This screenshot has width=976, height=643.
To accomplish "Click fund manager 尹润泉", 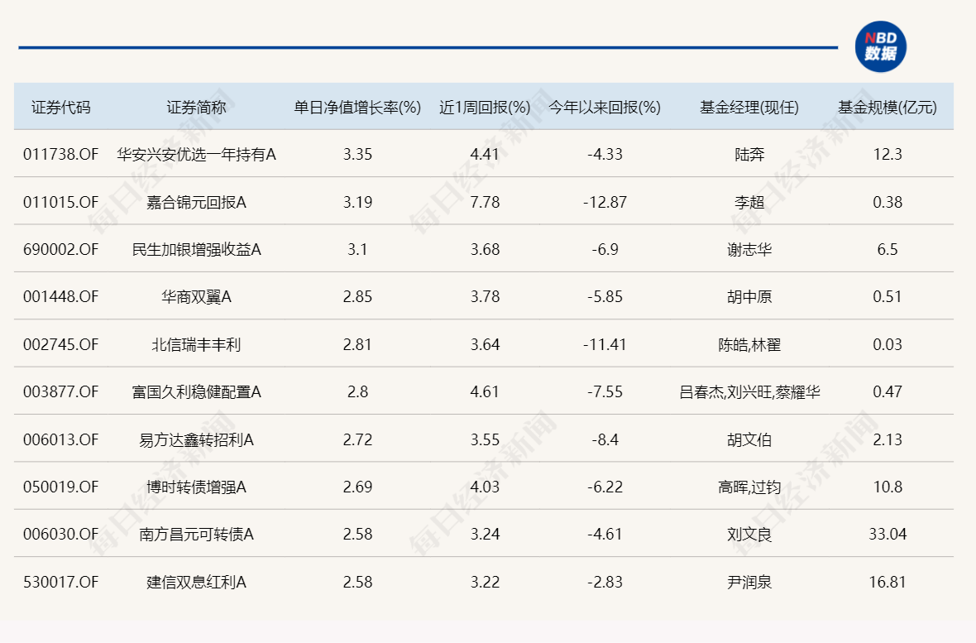I will point(749,583).
